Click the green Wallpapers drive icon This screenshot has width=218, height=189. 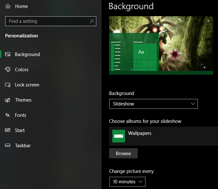119,136
